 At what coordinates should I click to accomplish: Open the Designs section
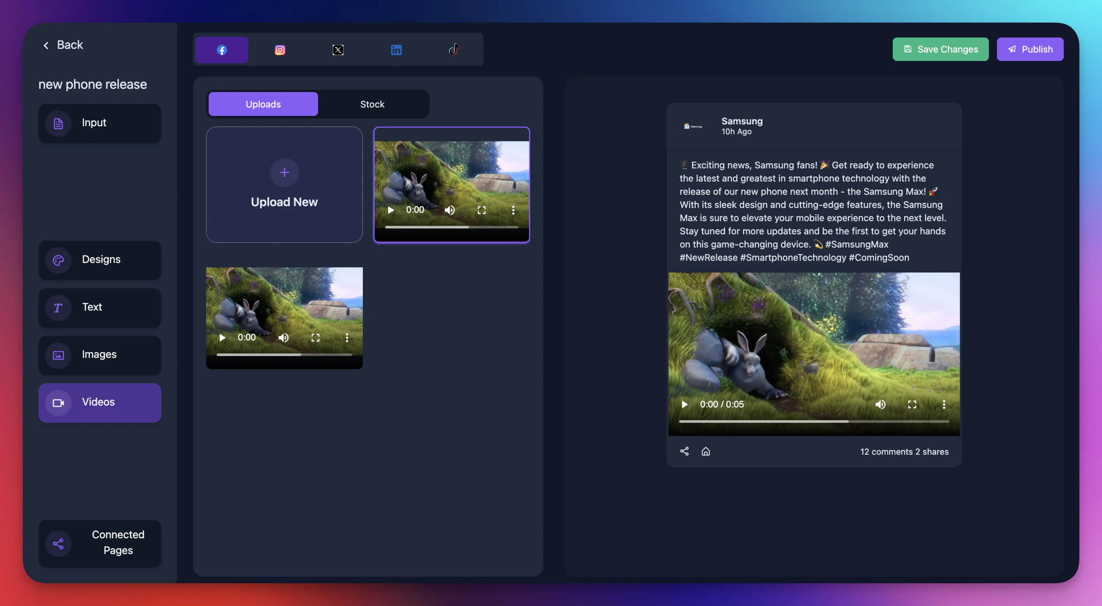(x=100, y=260)
